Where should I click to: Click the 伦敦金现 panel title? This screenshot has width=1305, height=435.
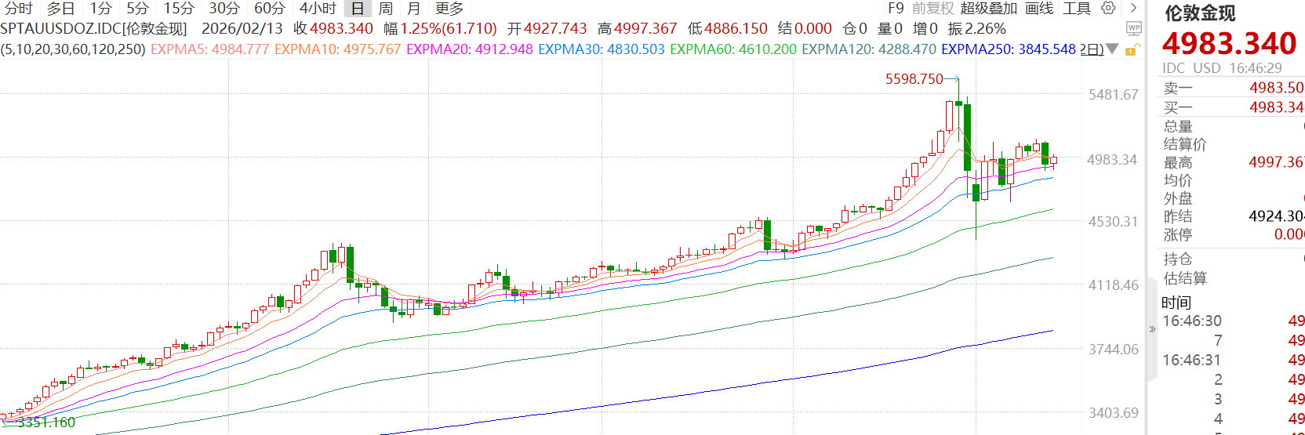1200,13
